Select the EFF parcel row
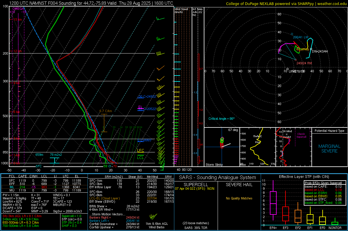 coord(45,184)
